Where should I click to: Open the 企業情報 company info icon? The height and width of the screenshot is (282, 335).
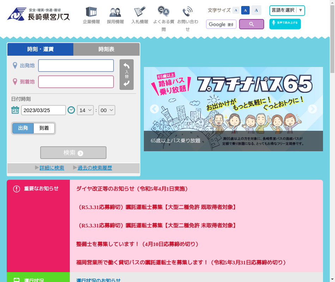91,12
